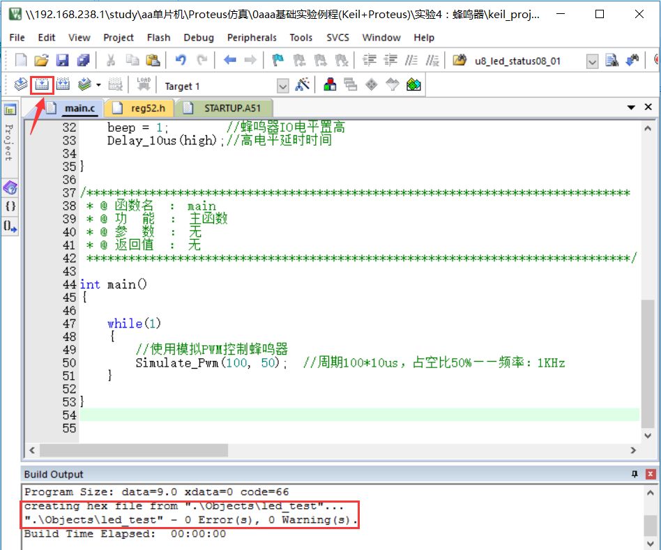Redo the last undone edit
Screen dimensions: 661x550
click(202, 60)
